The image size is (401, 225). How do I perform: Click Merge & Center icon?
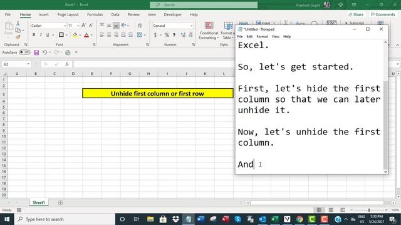(139, 35)
